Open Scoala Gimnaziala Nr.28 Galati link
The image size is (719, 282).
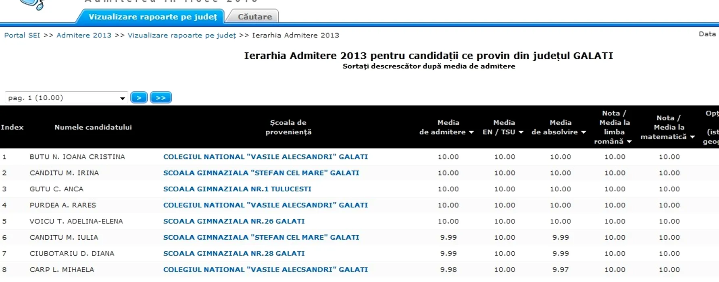pyautogui.click(x=234, y=253)
